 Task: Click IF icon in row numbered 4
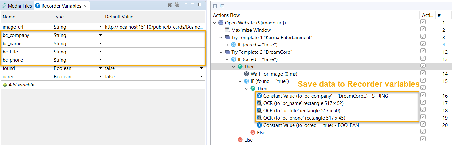(234, 45)
